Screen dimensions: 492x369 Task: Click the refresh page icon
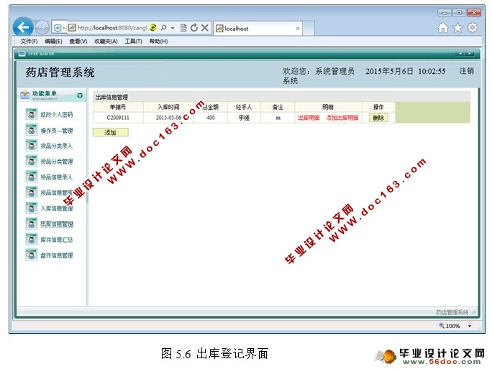194,28
